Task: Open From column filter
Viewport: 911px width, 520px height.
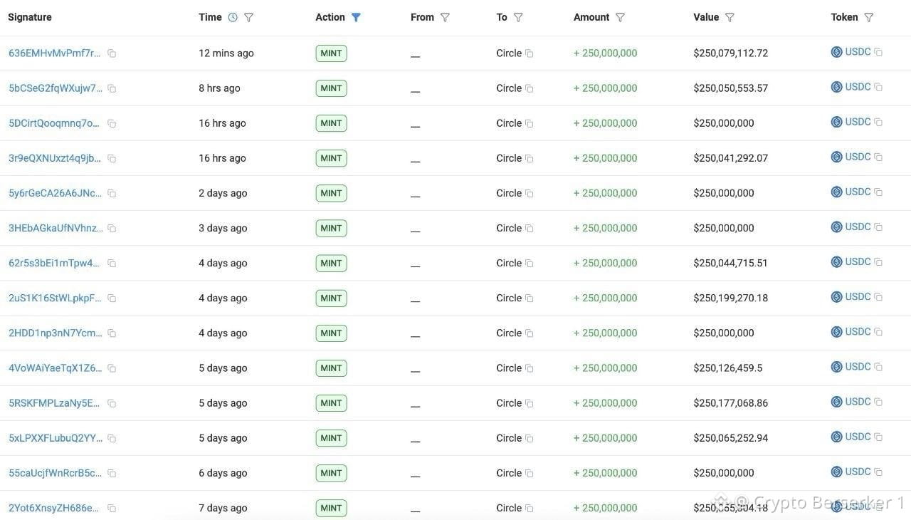Action: point(445,17)
